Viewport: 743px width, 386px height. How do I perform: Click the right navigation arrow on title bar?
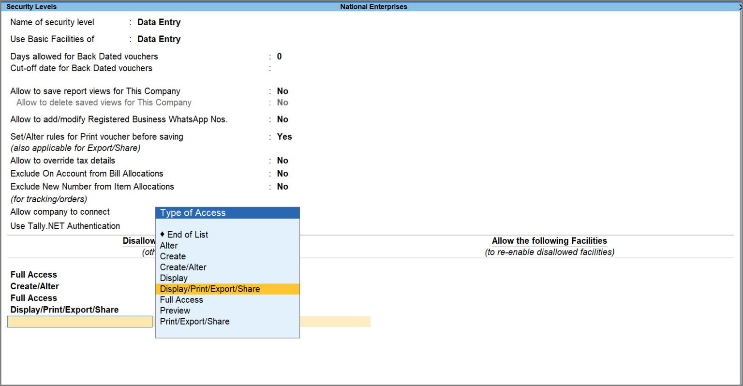[739, 6]
